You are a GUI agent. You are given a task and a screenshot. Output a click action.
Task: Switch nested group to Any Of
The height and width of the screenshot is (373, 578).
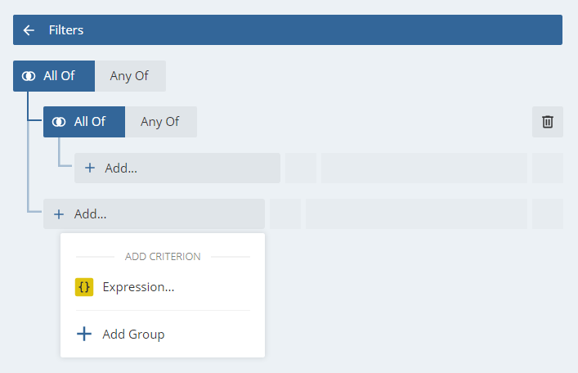pos(160,122)
